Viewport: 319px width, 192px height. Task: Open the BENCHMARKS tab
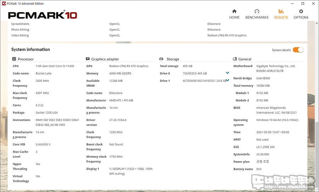coord(257,14)
